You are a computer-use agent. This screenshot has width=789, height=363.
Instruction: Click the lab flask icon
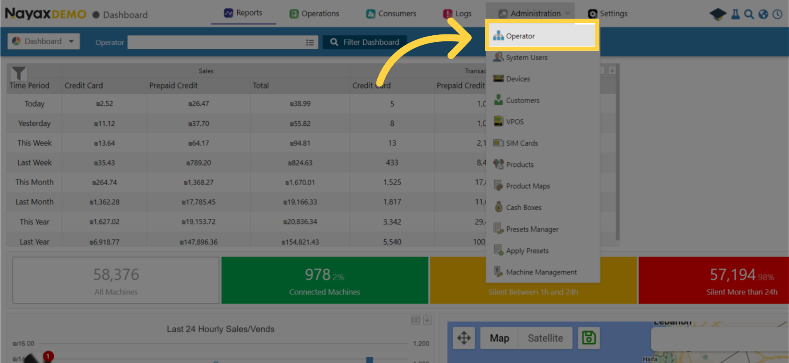click(736, 14)
